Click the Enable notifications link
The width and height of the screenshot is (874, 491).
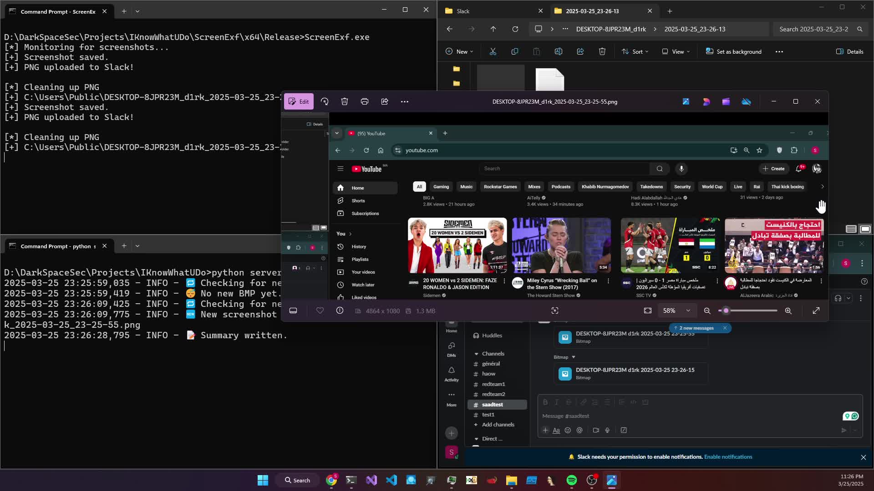tap(728, 457)
